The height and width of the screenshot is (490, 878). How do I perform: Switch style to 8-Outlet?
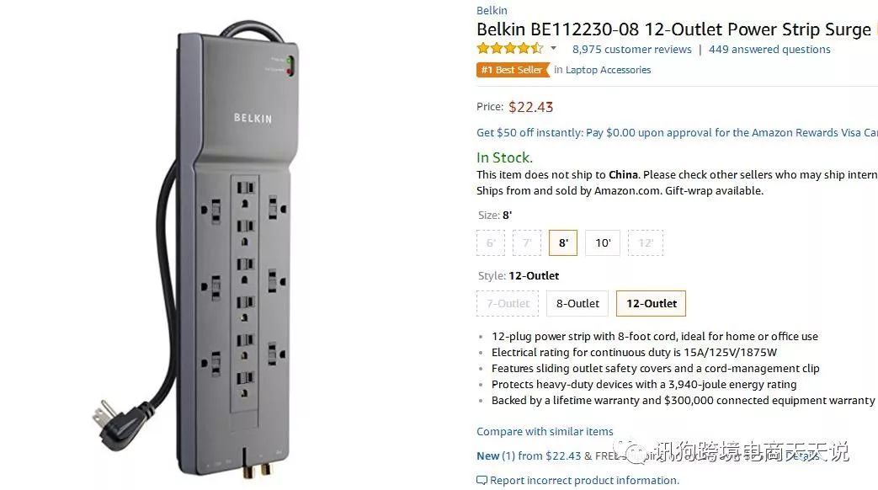pos(577,303)
